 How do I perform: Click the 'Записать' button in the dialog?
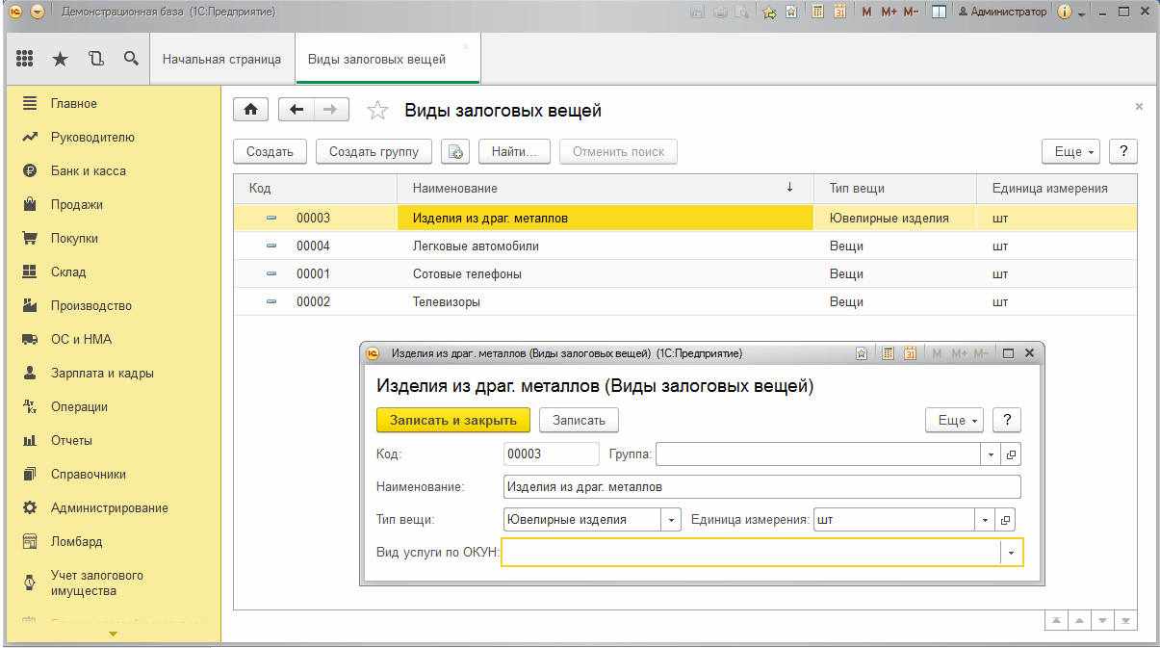pos(579,420)
